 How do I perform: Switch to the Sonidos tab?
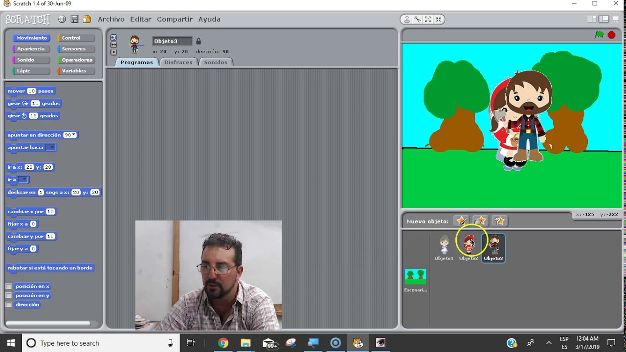click(x=216, y=62)
